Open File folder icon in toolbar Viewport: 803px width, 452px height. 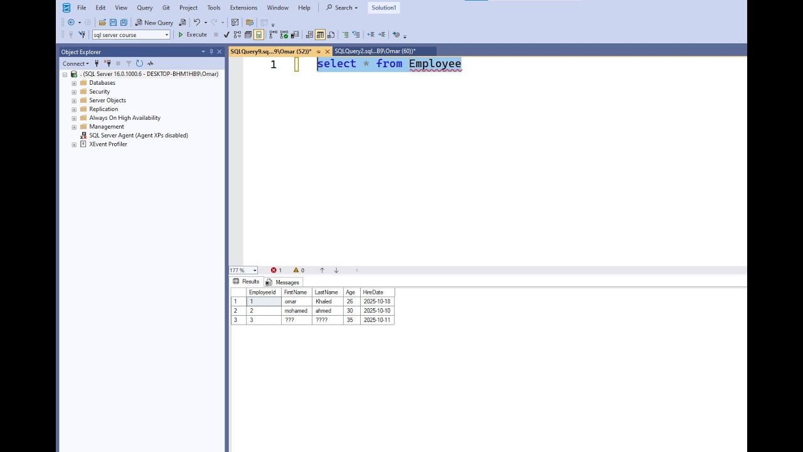(x=102, y=23)
